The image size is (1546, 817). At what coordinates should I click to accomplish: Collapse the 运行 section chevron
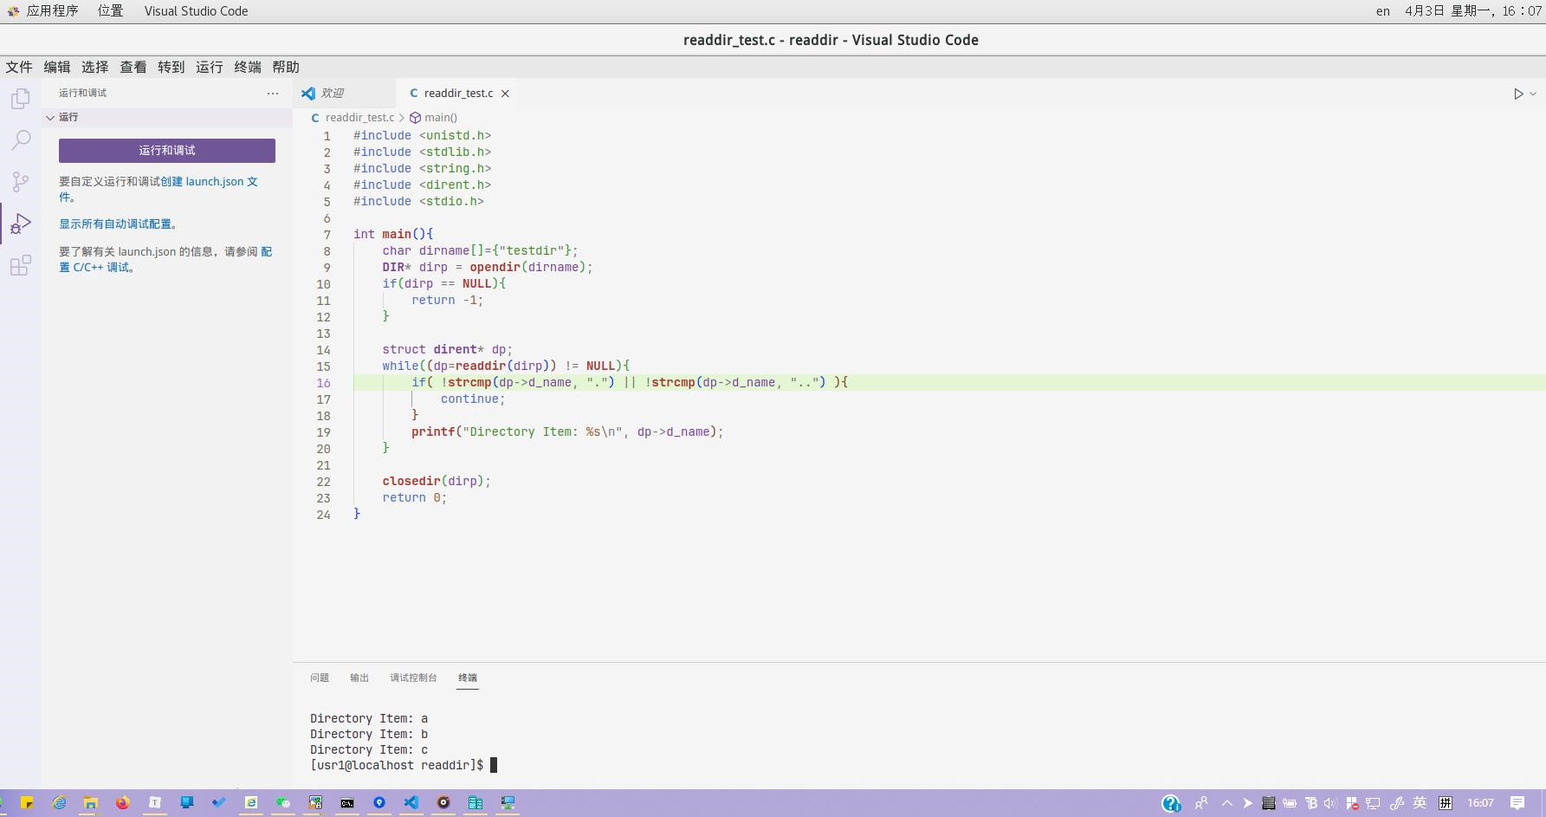[x=50, y=117]
